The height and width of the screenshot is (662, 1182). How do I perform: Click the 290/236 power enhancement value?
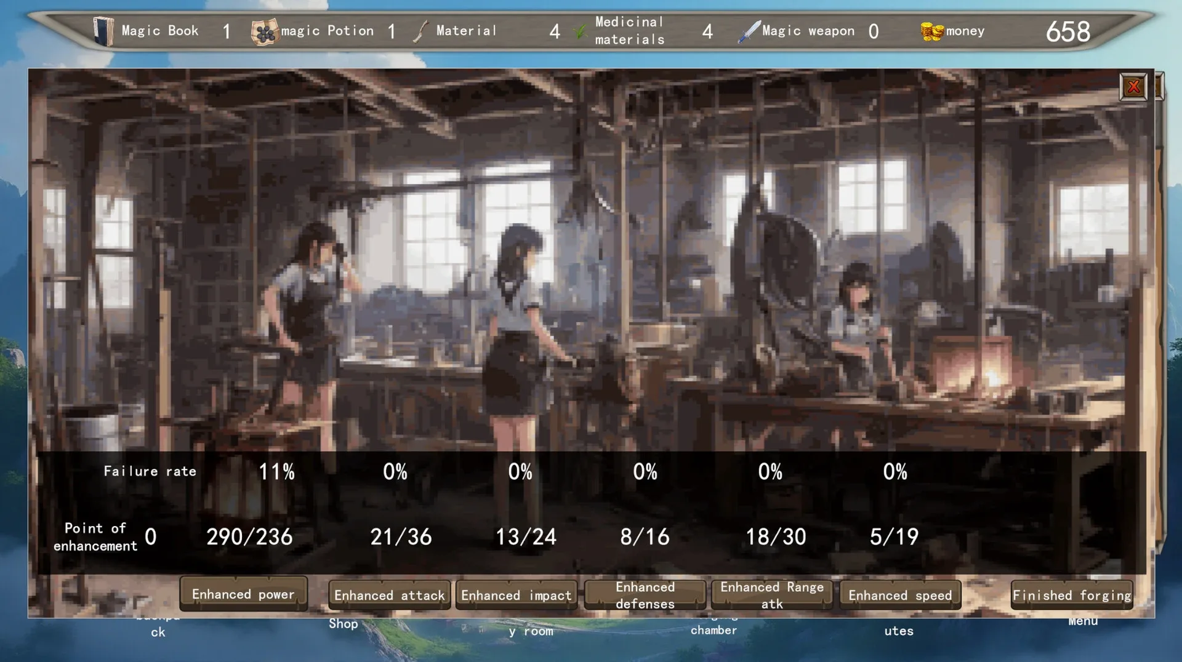tap(249, 537)
